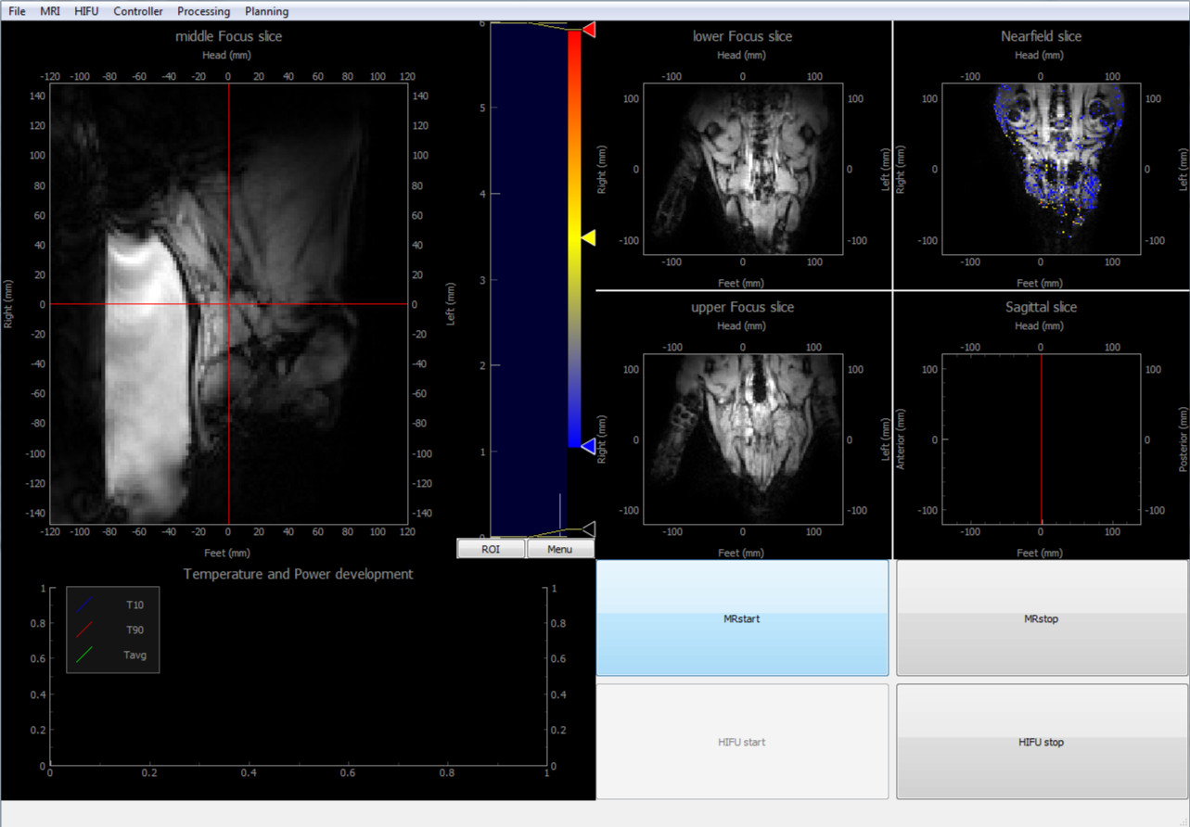The image size is (1190, 827).
Task: Select the upper Focus slice image
Action: [x=742, y=439]
